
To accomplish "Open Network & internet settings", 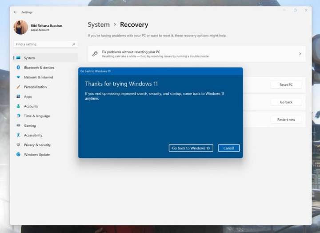I will pyautogui.click(x=46, y=77).
